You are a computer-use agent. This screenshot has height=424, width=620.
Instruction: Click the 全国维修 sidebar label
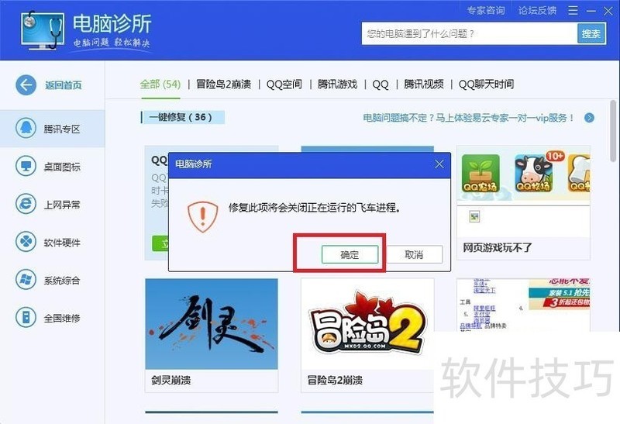[x=62, y=318]
